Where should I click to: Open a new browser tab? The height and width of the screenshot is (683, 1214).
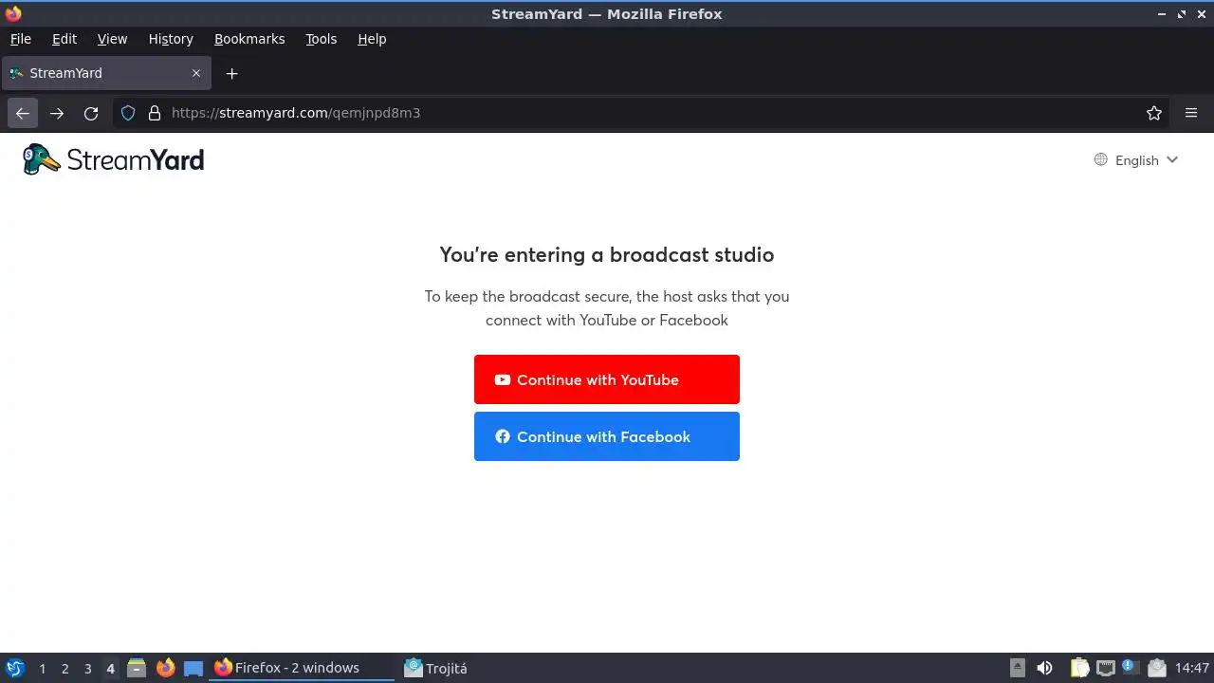click(x=231, y=73)
